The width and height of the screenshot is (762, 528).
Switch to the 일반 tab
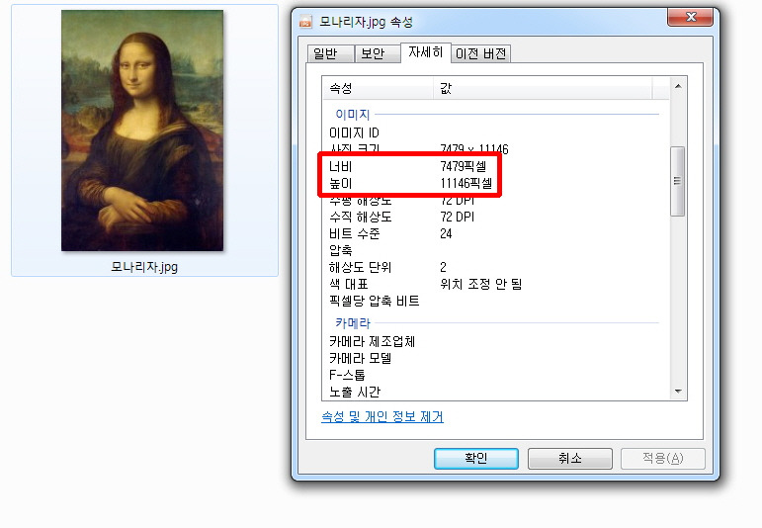click(330, 53)
